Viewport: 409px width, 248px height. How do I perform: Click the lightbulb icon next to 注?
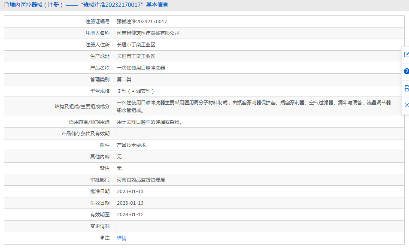(x=102, y=238)
